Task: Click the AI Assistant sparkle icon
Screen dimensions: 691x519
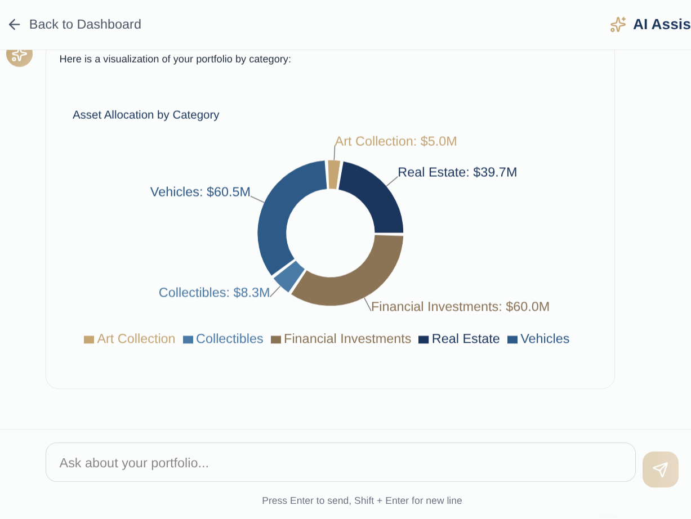Action: (x=618, y=24)
